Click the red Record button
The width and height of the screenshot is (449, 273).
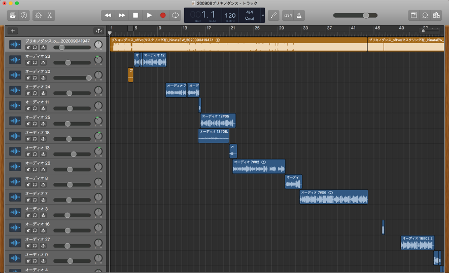pos(163,15)
